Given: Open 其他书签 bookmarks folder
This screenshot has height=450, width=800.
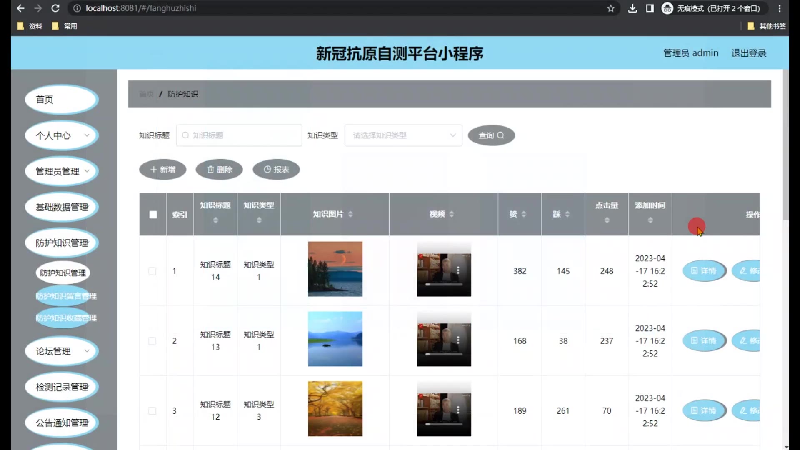Looking at the screenshot, I should tap(767, 26).
